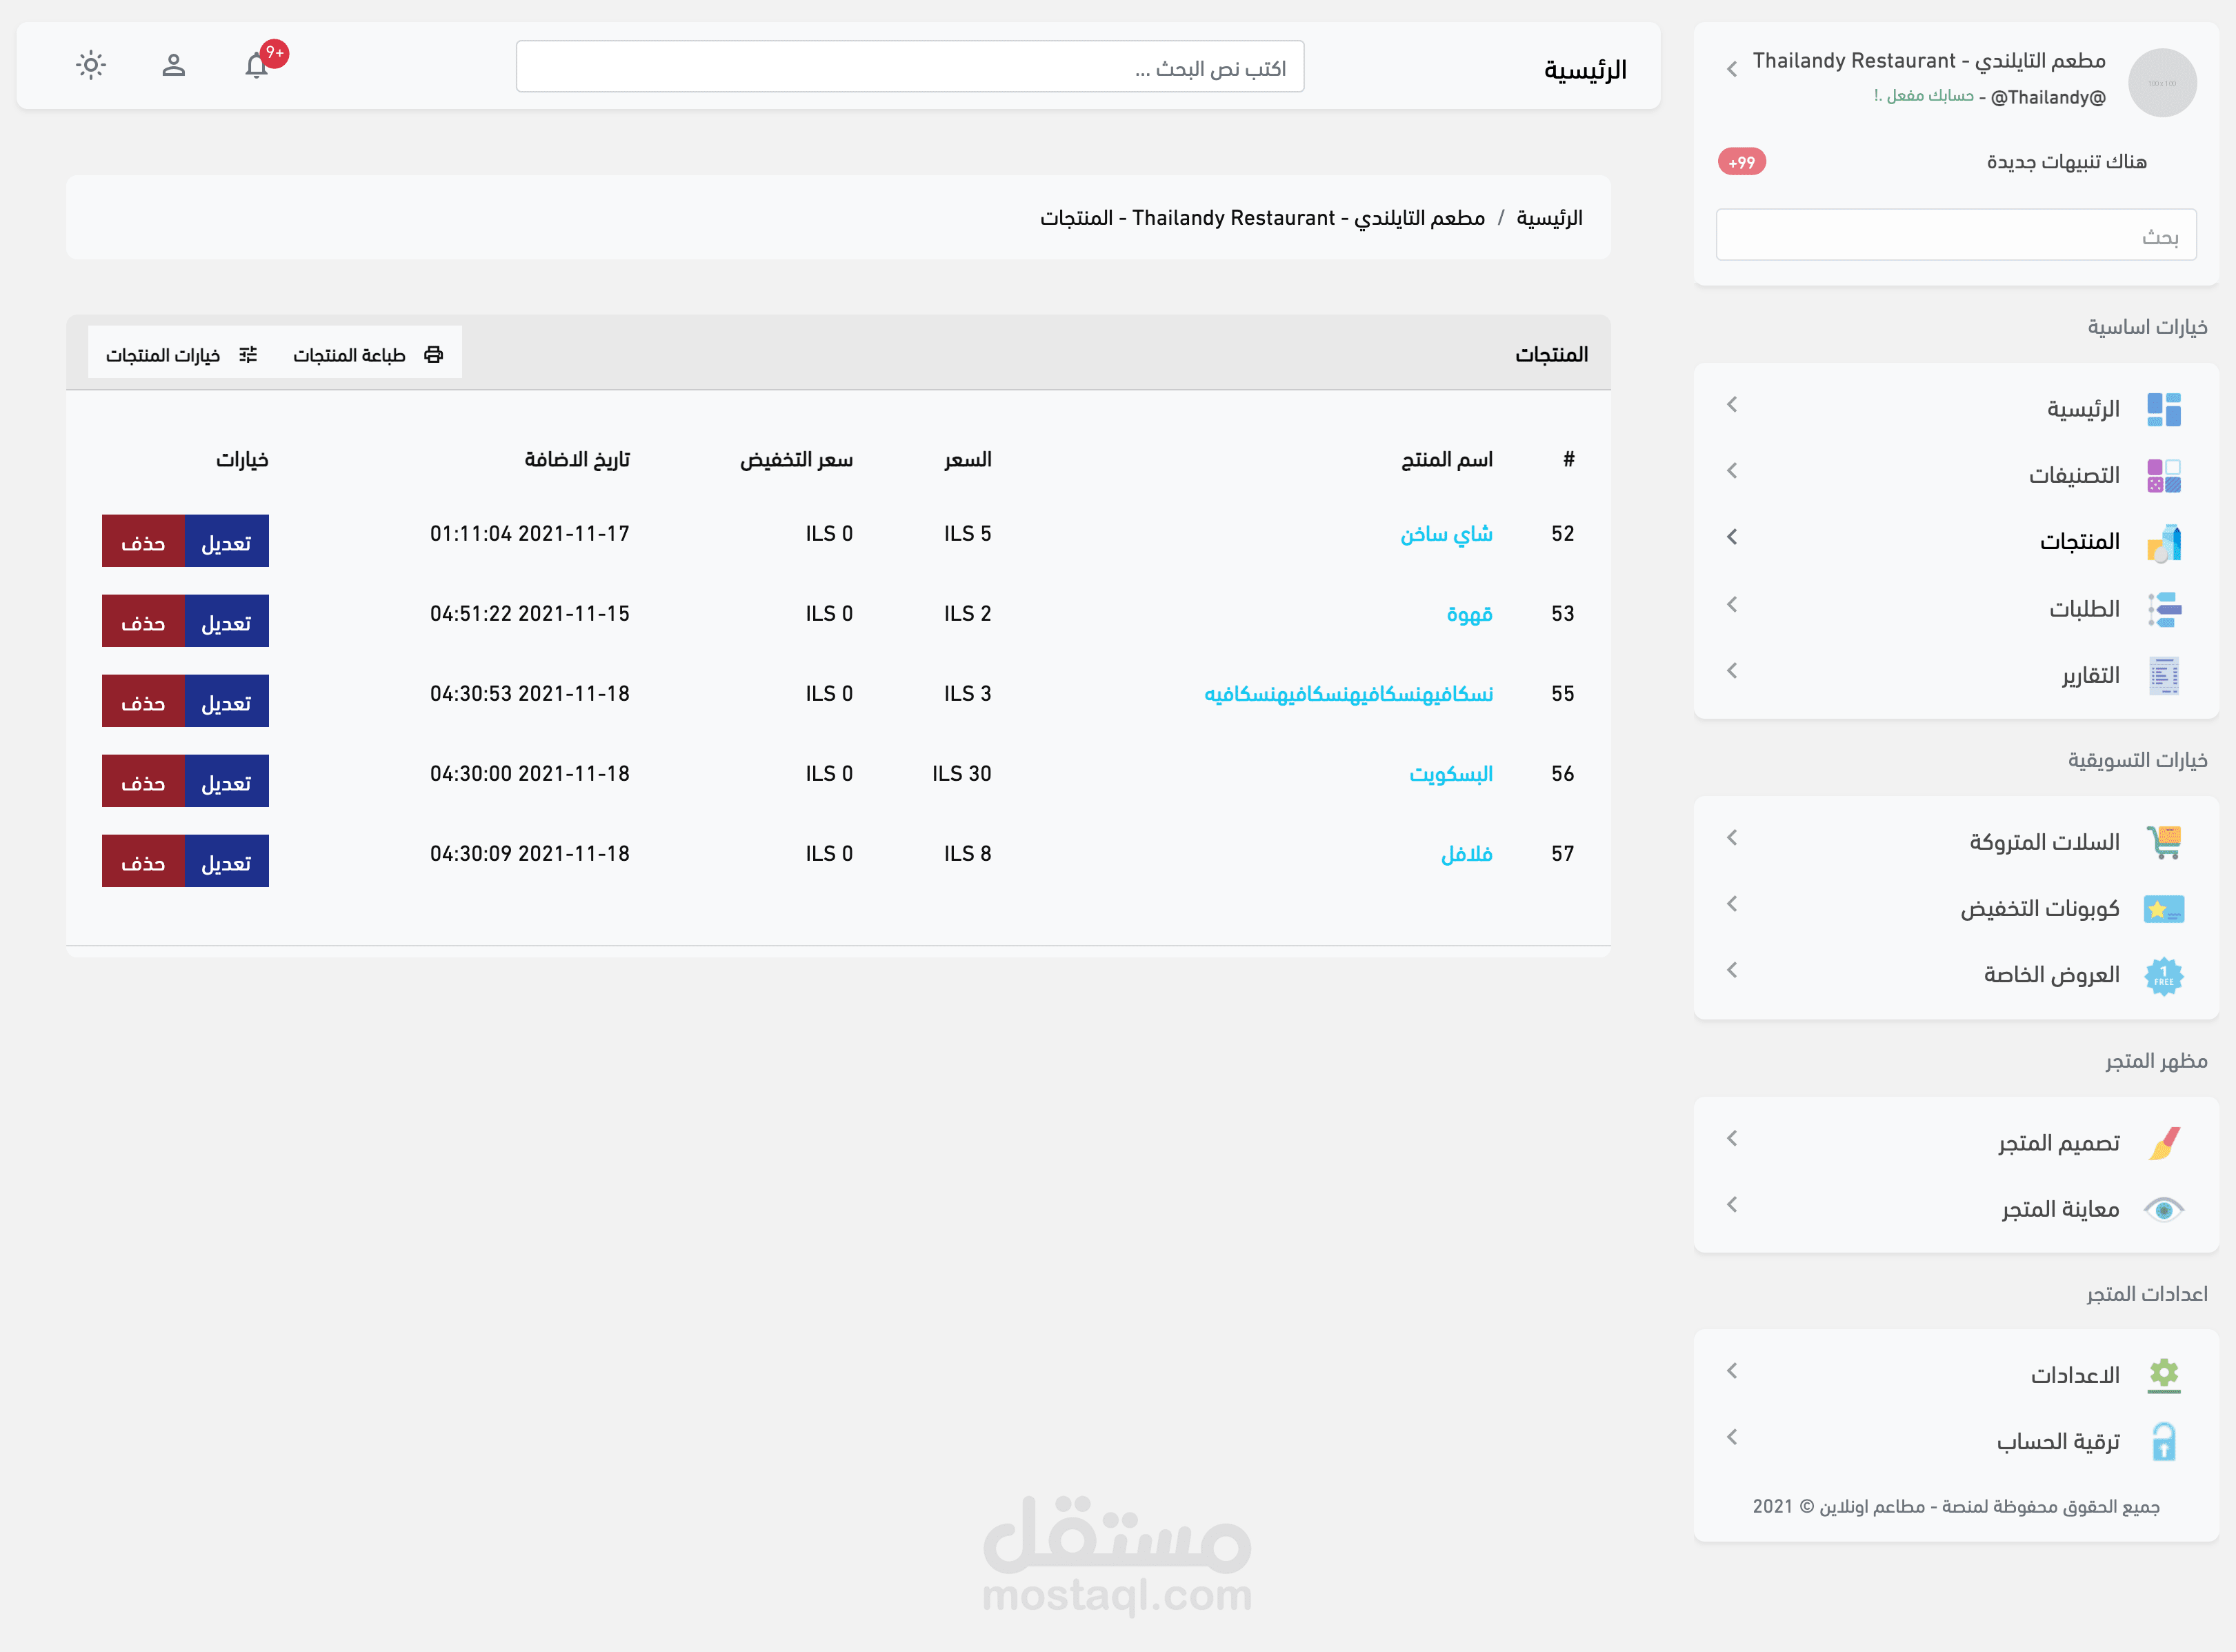The width and height of the screenshot is (2236, 1652).
Task: Expand the الطلبات sidebar chevron
Action: (1732, 605)
